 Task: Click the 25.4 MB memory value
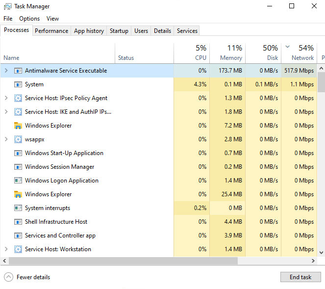(x=231, y=194)
